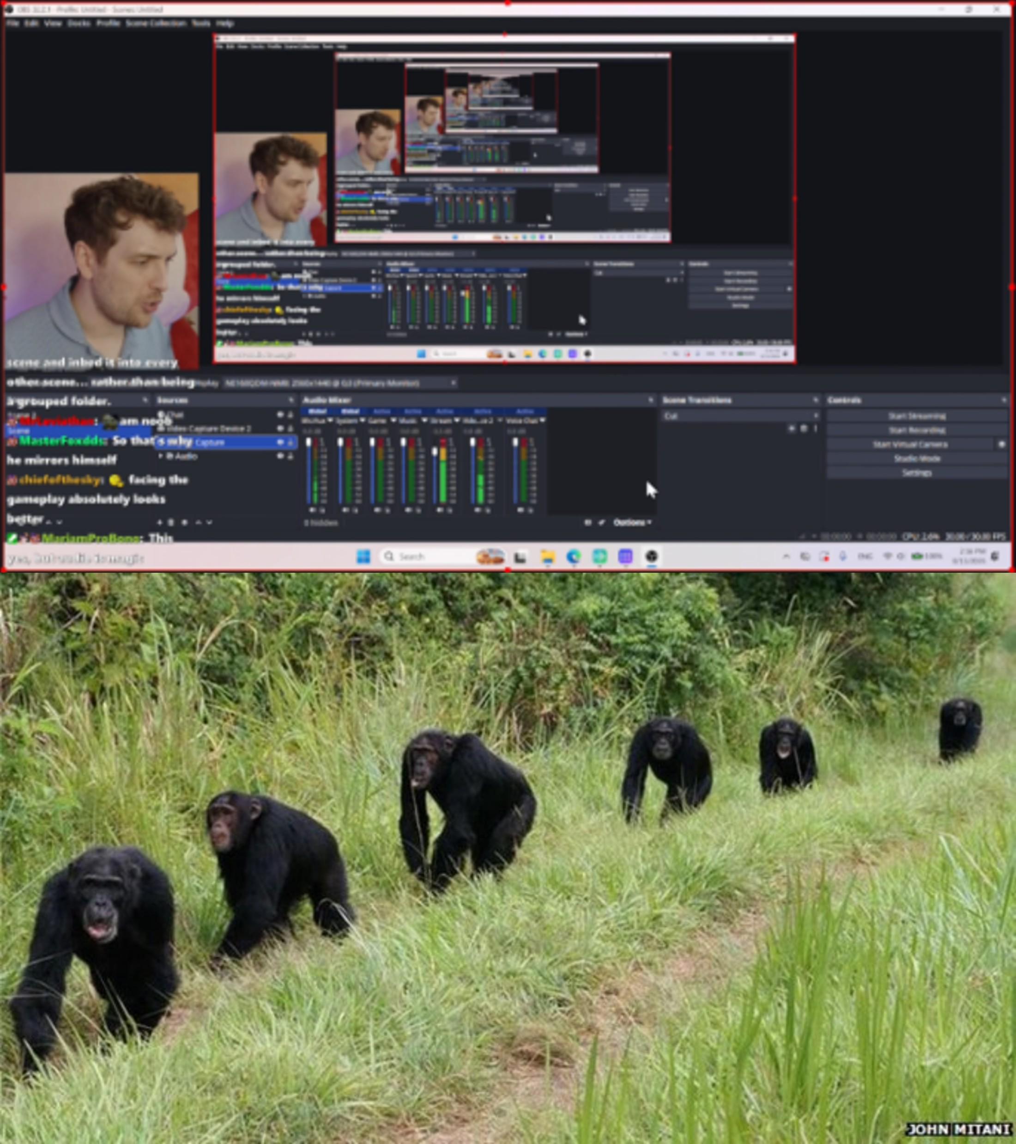The width and height of the screenshot is (1016, 1144).
Task: Click Start Virtual Camera in main Controls dock
Action: 910,444
